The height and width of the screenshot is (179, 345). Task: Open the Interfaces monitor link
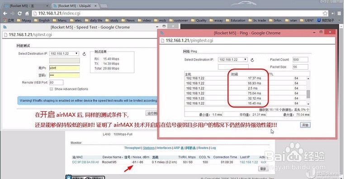click(x=164, y=148)
